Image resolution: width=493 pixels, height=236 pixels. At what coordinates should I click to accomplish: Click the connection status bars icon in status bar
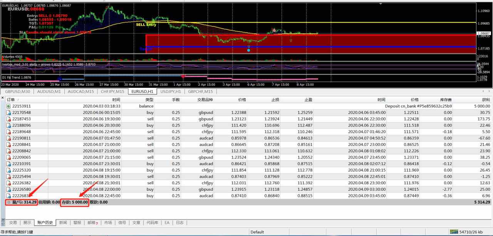454,232
